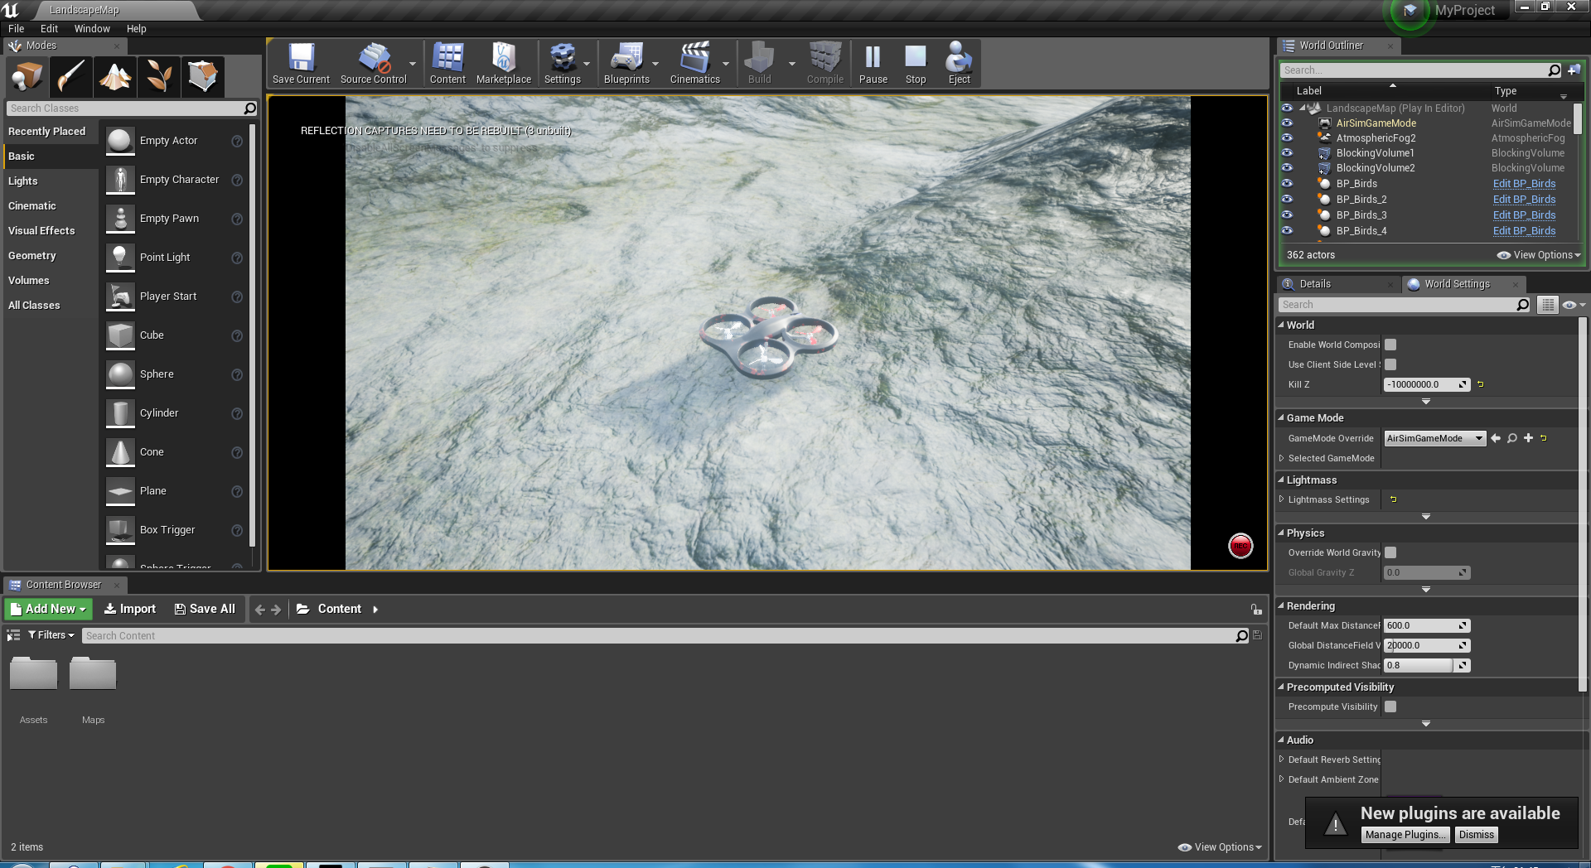Expand Selected GameMode section
Image resolution: width=1591 pixels, height=868 pixels.
point(1281,458)
